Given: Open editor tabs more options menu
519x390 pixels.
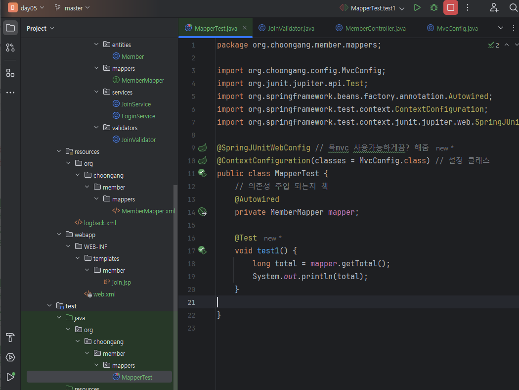Looking at the screenshot, I should [514, 28].
